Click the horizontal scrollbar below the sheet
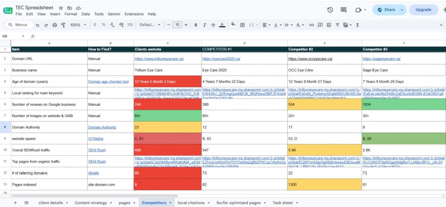The image size is (446, 207). [x=95, y=196]
